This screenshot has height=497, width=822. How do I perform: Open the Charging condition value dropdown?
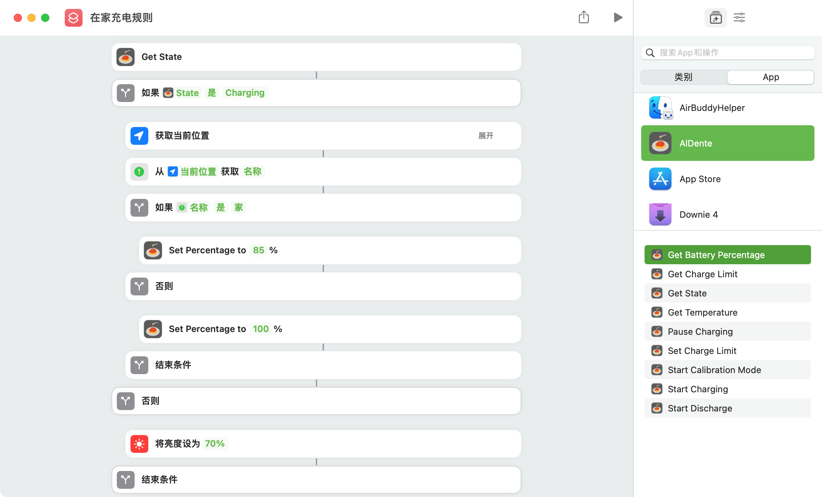coord(245,93)
